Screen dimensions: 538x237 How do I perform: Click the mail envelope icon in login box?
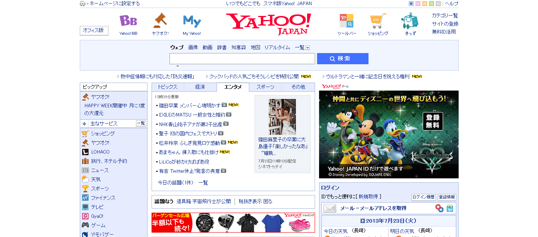330,208
